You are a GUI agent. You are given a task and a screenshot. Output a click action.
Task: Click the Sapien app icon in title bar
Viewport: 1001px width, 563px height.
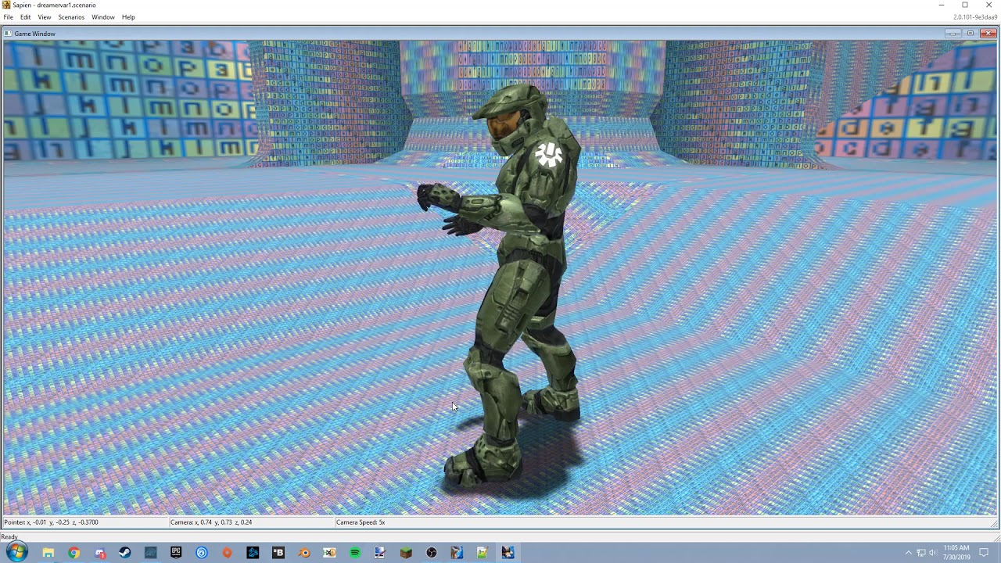(6, 5)
